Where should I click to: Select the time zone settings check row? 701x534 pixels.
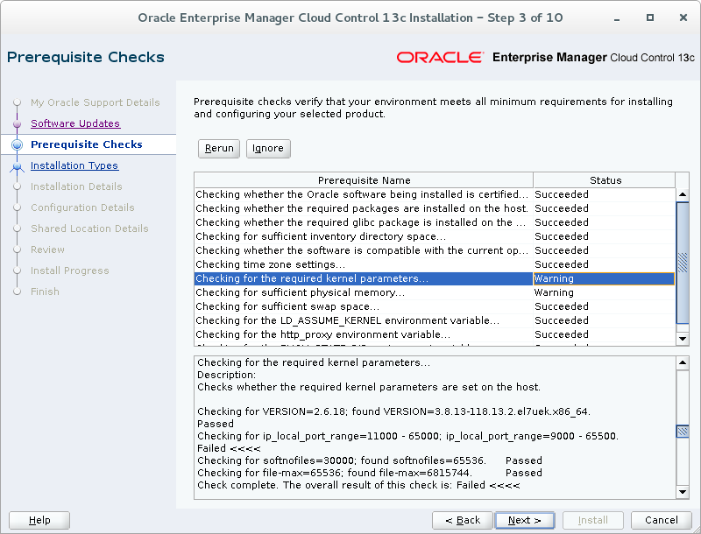[435, 264]
